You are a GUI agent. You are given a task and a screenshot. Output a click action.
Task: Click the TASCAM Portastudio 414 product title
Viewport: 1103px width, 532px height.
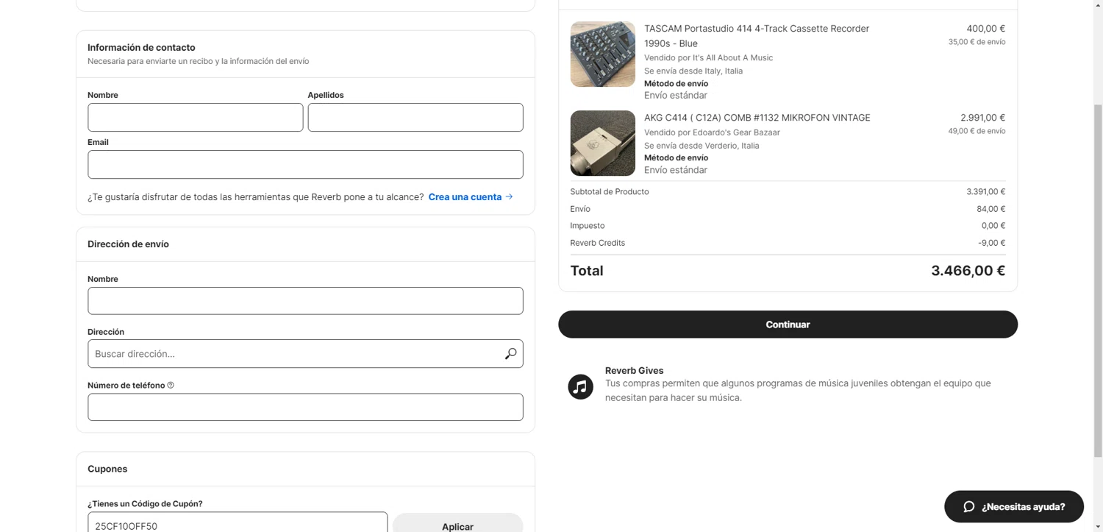coord(756,29)
